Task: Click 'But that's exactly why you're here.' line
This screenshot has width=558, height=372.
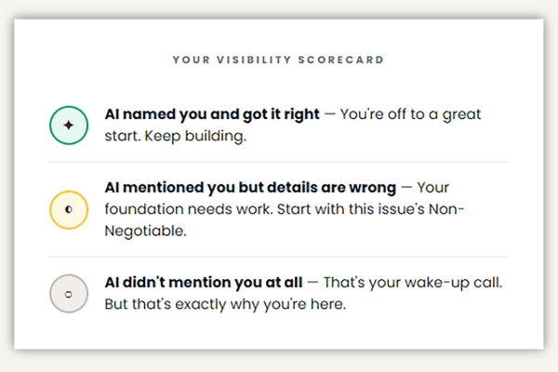Action: coord(225,304)
